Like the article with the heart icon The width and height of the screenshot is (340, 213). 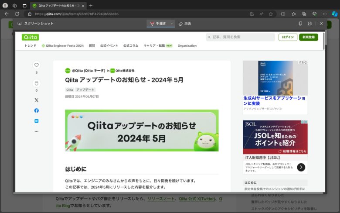(37, 65)
